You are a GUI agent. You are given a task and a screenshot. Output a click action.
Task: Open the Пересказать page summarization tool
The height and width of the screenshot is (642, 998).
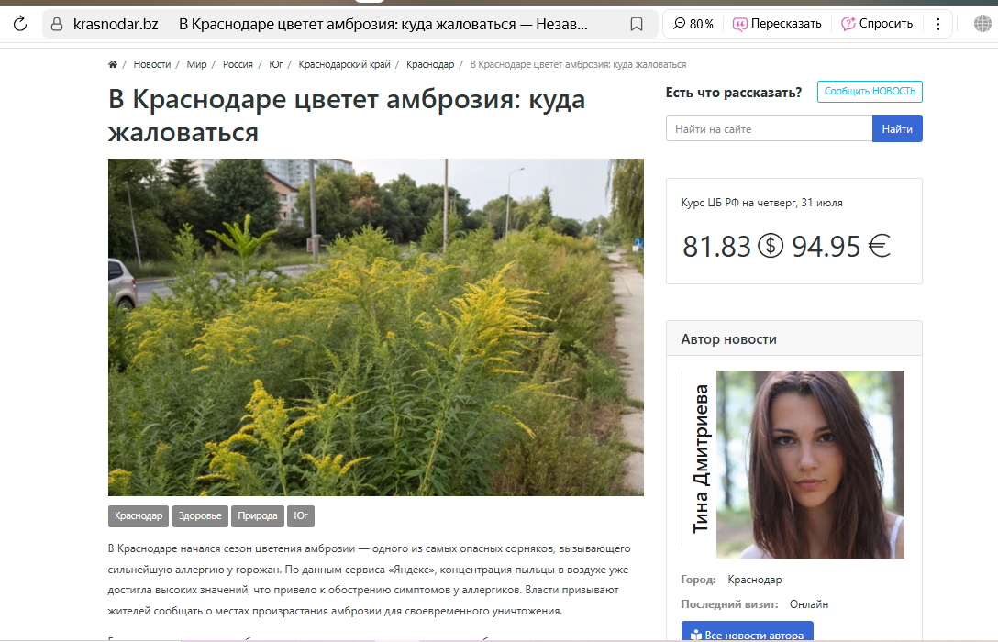point(778,24)
